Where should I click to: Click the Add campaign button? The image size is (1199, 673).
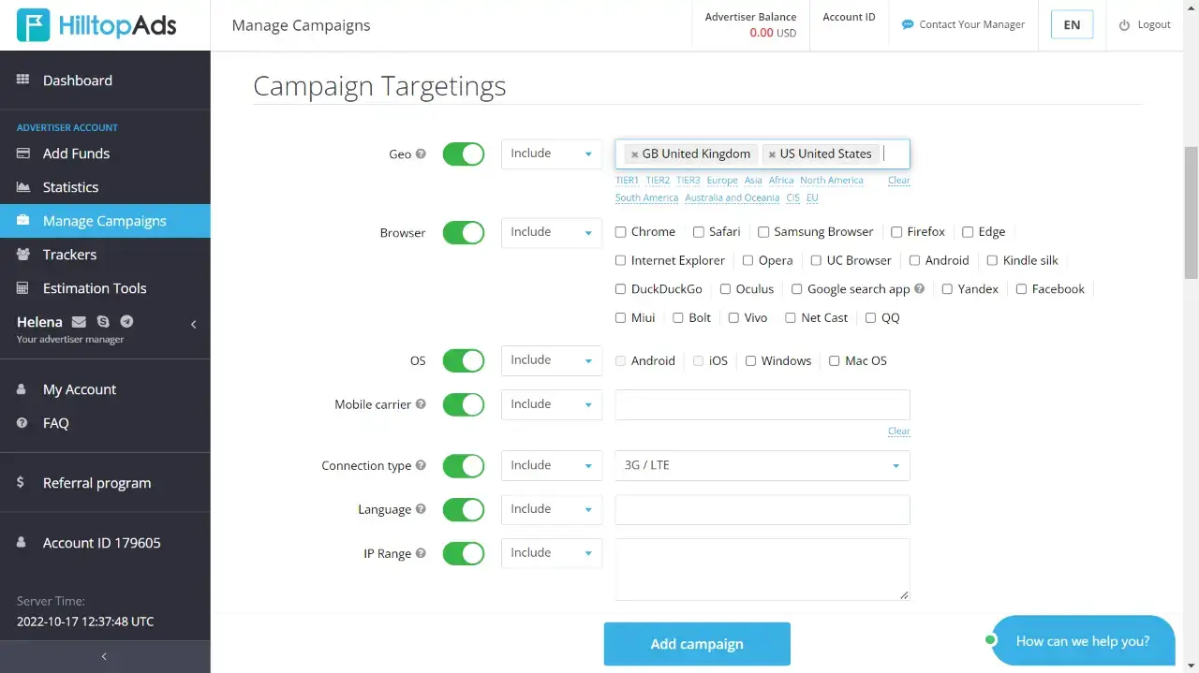click(x=697, y=644)
